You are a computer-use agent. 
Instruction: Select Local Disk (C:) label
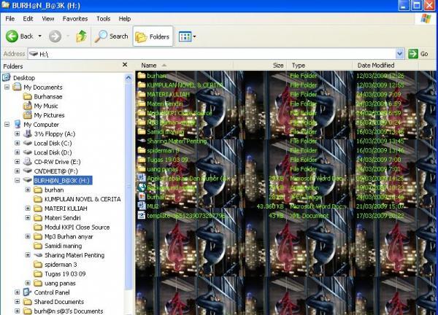click(53, 143)
